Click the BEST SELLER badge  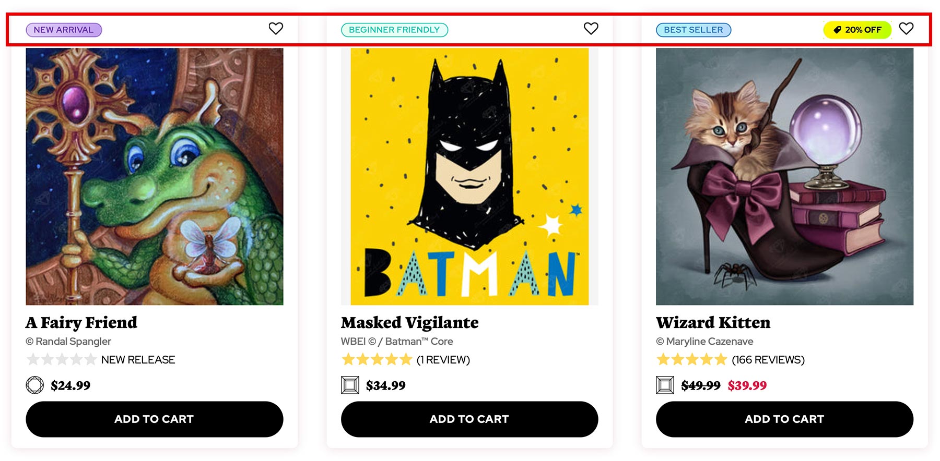point(693,30)
